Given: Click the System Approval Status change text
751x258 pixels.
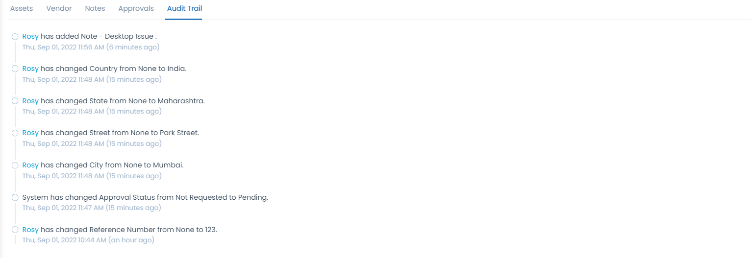Looking at the screenshot, I should pos(145,197).
